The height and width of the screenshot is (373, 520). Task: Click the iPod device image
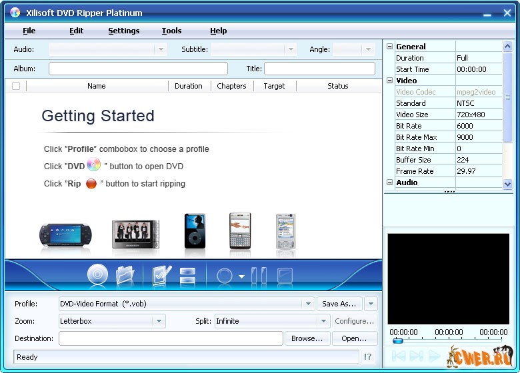pos(195,231)
